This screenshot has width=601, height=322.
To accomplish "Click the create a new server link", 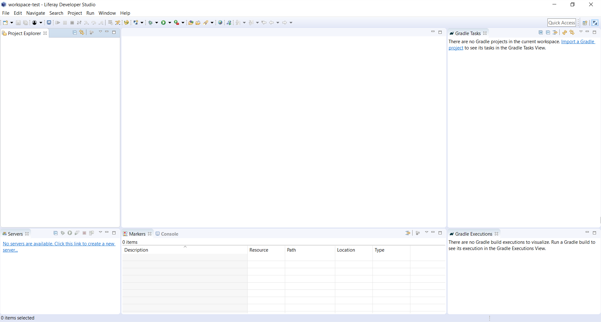I will pyautogui.click(x=59, y=247).
